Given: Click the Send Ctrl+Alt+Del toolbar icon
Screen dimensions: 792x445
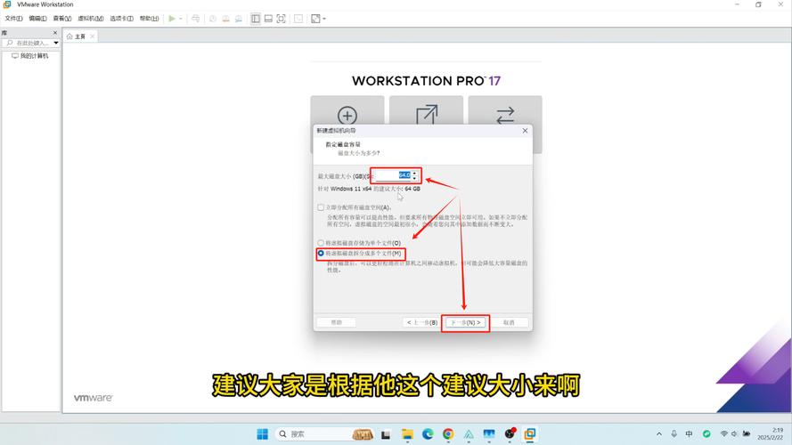Looking at the screenshot, I should coord(195,19).
